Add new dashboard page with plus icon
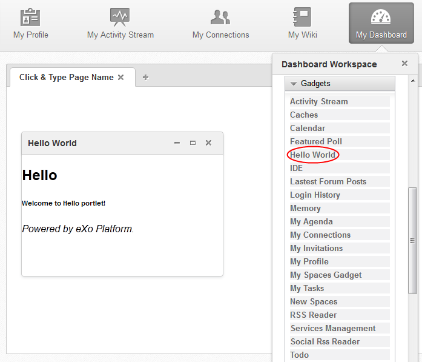The width and height of the screenshot is (422, 362). 145,78
